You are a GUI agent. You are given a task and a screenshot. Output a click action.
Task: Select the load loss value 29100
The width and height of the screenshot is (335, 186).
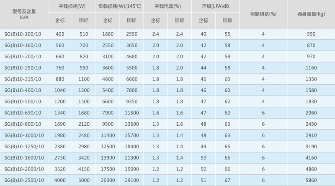132,180
